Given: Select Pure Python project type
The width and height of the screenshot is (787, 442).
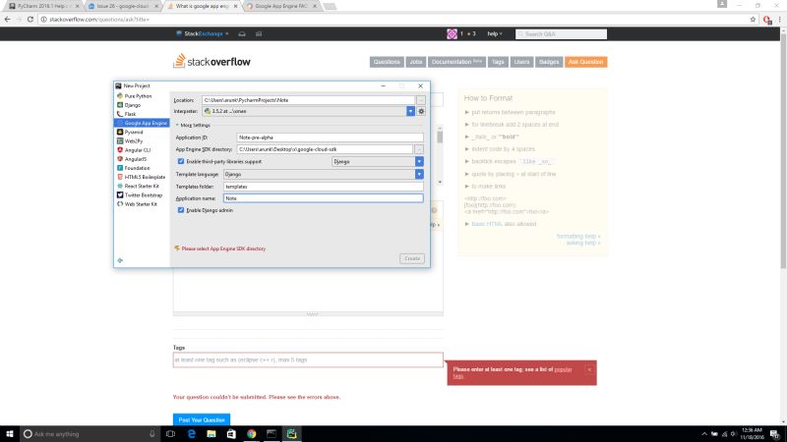Looking at the screenshot, I should point(138,95).
